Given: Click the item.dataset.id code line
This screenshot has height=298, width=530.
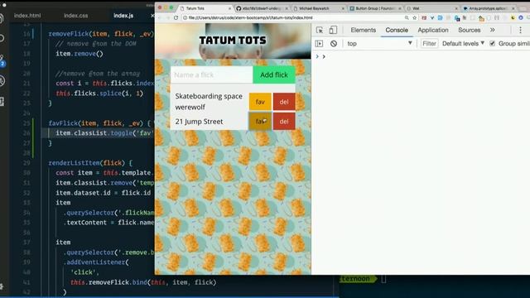Looking at the screenshot, I should (103, 193).
